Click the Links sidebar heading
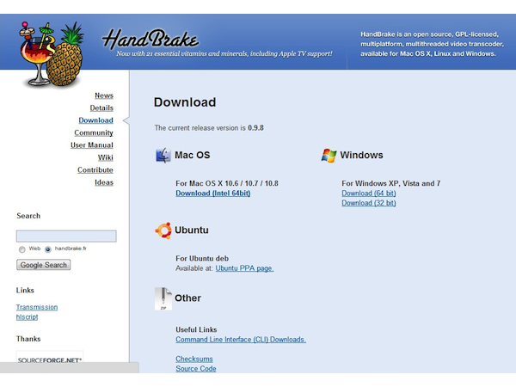The width and height of the screenshot is (516, 387). coord(25,291)
